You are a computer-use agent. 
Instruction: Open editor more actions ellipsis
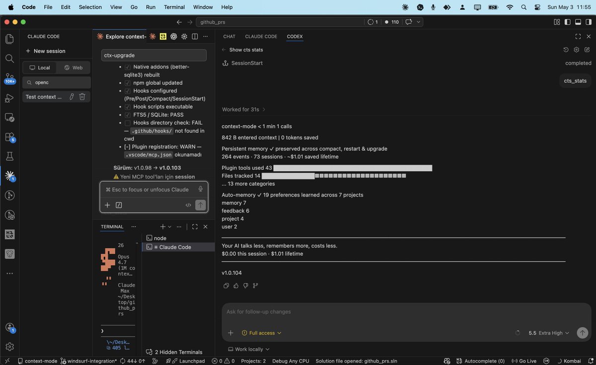pyautogui.click(x=206, y=36)
